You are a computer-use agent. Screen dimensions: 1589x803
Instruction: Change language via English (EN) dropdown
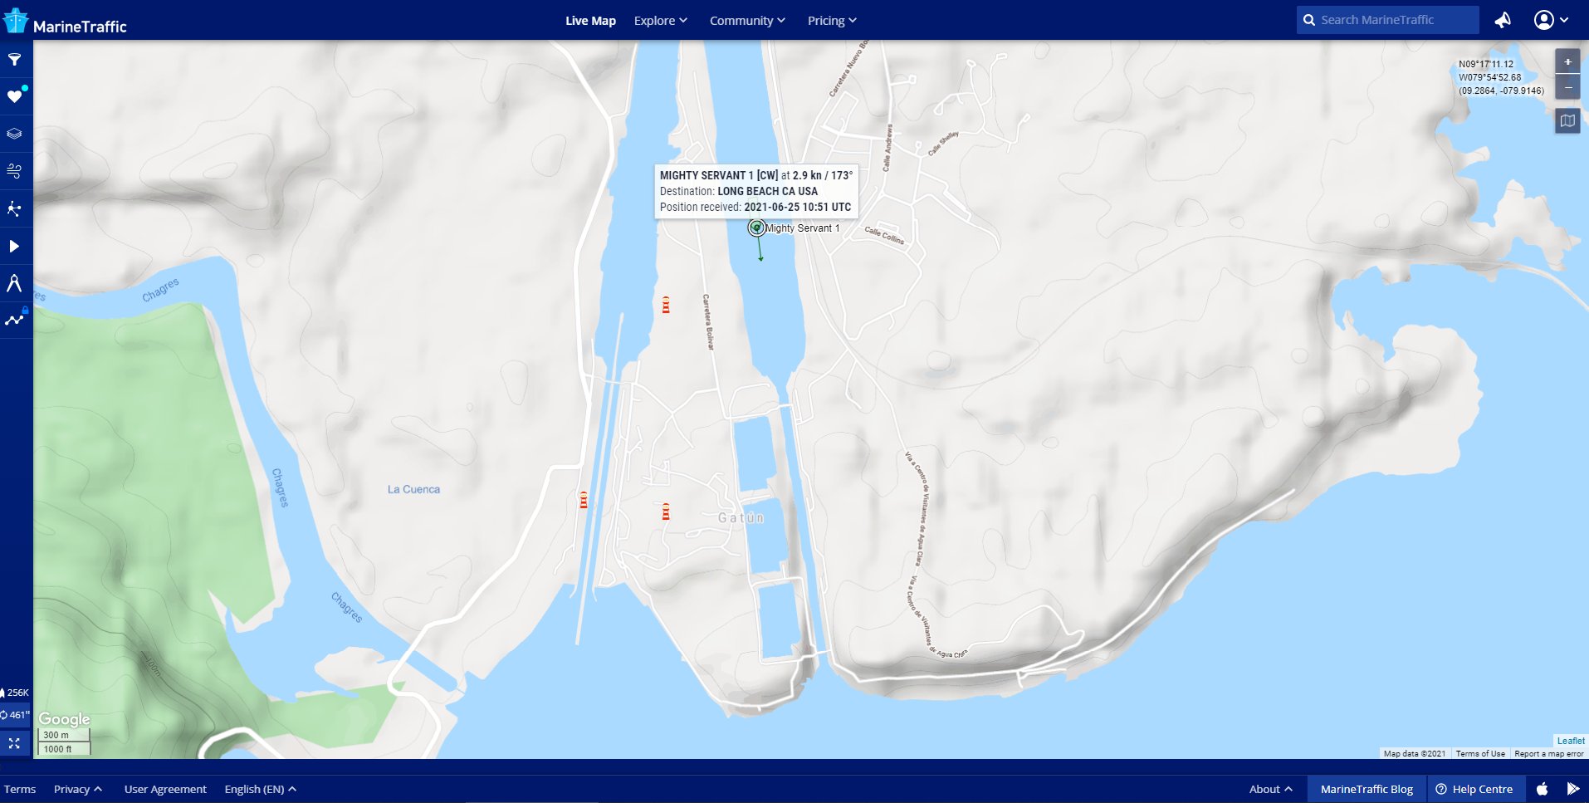pyautogui.click(x=260, y=789)
